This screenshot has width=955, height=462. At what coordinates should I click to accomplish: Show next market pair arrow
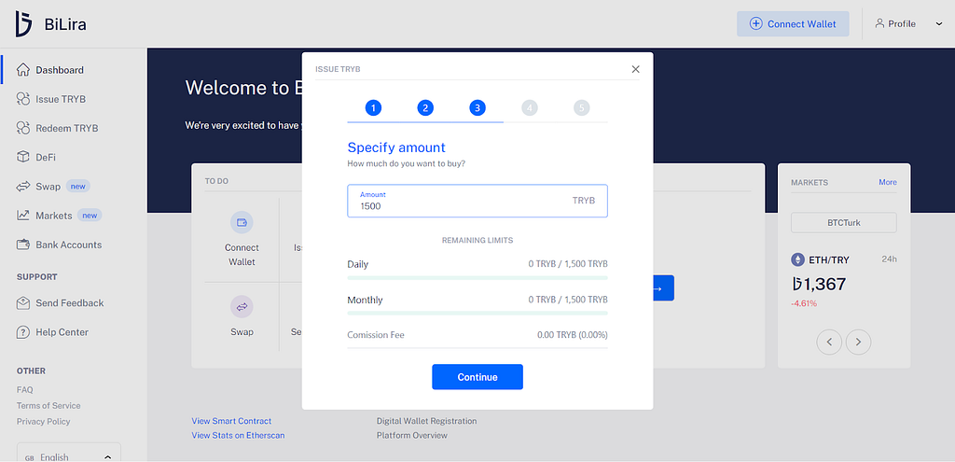tap(858, 342)
